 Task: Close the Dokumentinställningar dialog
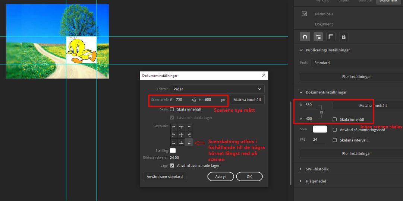264,76
